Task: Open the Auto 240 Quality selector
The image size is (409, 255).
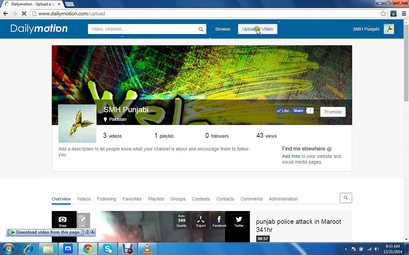Action: click(x=181, y=221)
